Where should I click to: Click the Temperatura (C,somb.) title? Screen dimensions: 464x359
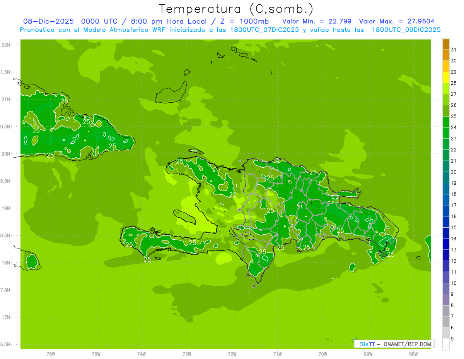(x=236, y=9)
